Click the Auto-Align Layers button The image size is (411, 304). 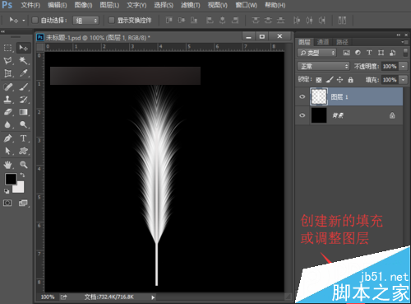click(342, 20)
